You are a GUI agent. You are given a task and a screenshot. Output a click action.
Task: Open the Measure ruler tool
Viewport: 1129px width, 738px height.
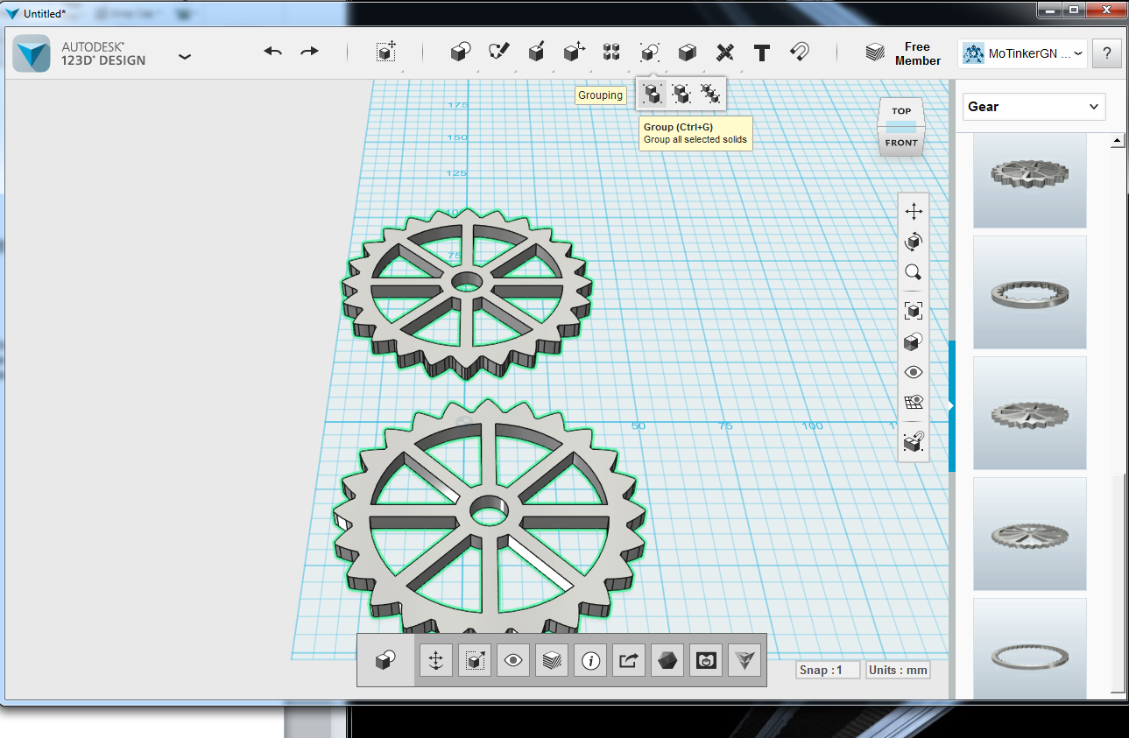point(724,53)
